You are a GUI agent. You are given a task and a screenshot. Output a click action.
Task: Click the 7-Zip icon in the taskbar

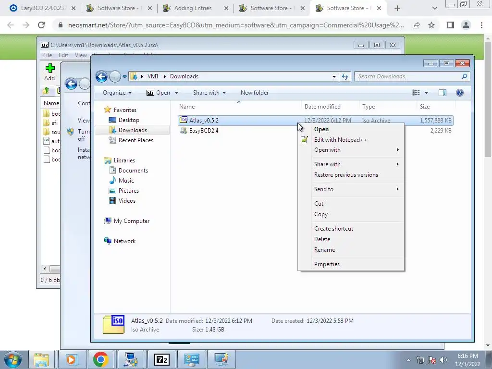point(162,359)
